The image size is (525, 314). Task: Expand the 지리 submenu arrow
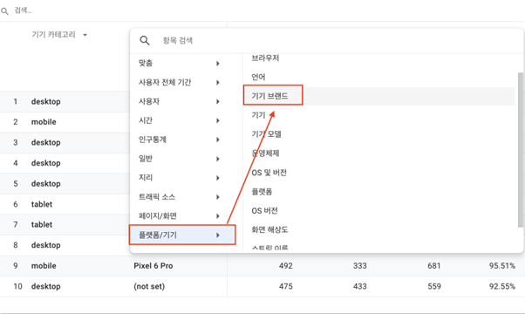coord(218,178)
